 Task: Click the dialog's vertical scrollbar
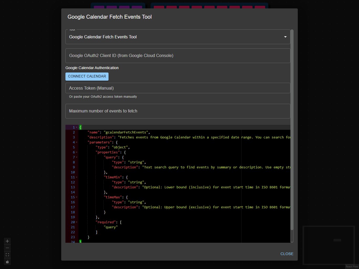click(x=292, y=136)
